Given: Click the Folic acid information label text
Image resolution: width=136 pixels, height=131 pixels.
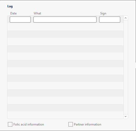Looking at the screenshot, I should [x=29, y=124].
